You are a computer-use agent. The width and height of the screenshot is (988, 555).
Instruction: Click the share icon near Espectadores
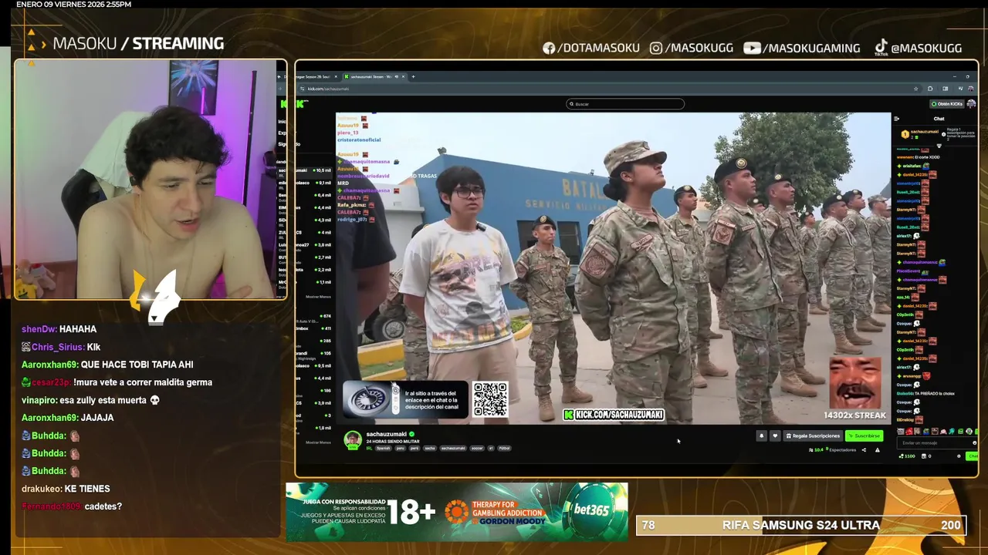(864, 450)
